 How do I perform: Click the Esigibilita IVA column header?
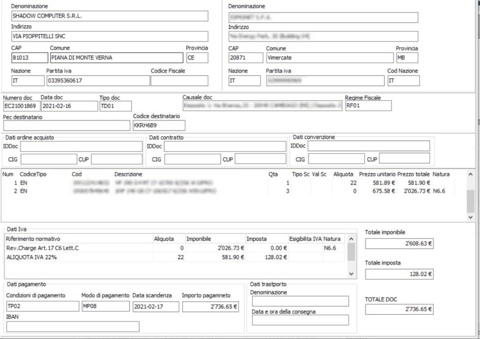tap(306, 239)
